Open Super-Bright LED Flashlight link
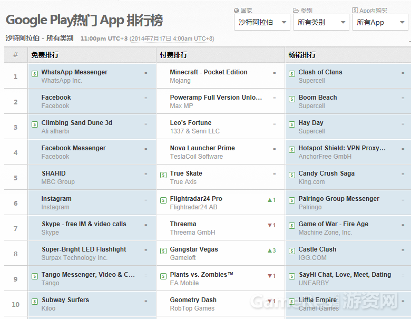The width and height of the screenshot is (411, 319). click(x=84, y=249)
